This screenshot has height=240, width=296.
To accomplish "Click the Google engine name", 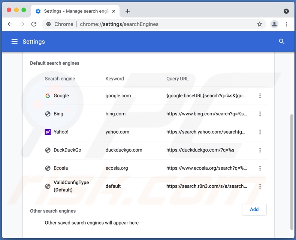I will click(x=61, y=95).
